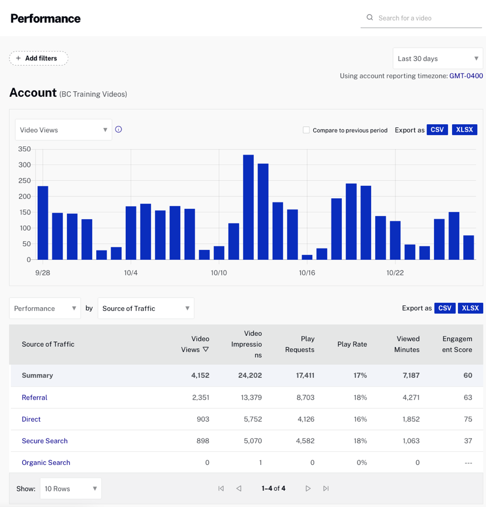Screen dimensions: 486x507
Task: View the Direct traffic source
Action: (x=31, y=419)
